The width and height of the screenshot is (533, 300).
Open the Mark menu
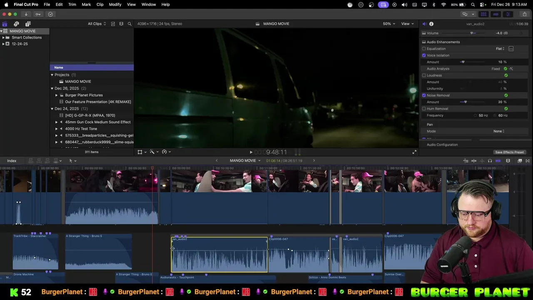pos(86,5)
